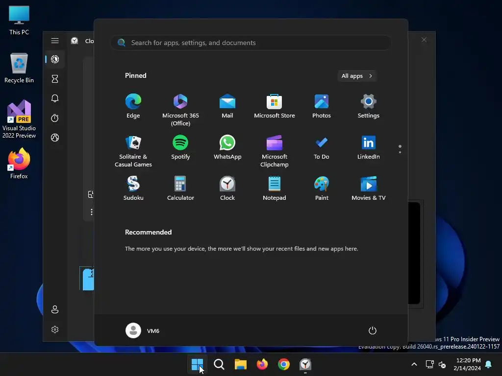Launch the Paint app
This screenshot has height=376, width=502.
(x=322, y=188)
